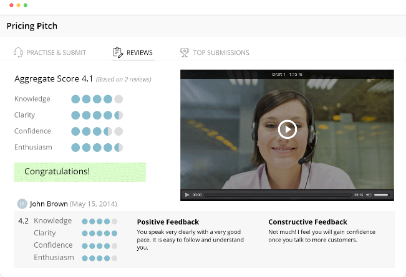The image size is (406, 277).
Task: Click the Positive Feedback heading
Action: (168, 222)
